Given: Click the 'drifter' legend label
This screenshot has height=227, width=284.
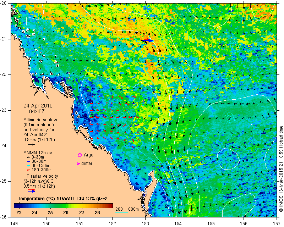Looking at the screenshot, I should tap(87, 164).
